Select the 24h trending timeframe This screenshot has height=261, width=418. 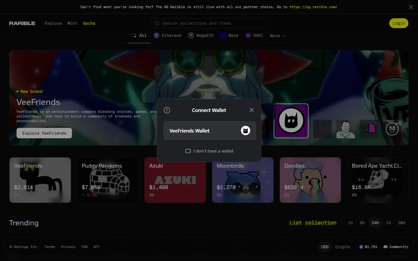[375, 223]
